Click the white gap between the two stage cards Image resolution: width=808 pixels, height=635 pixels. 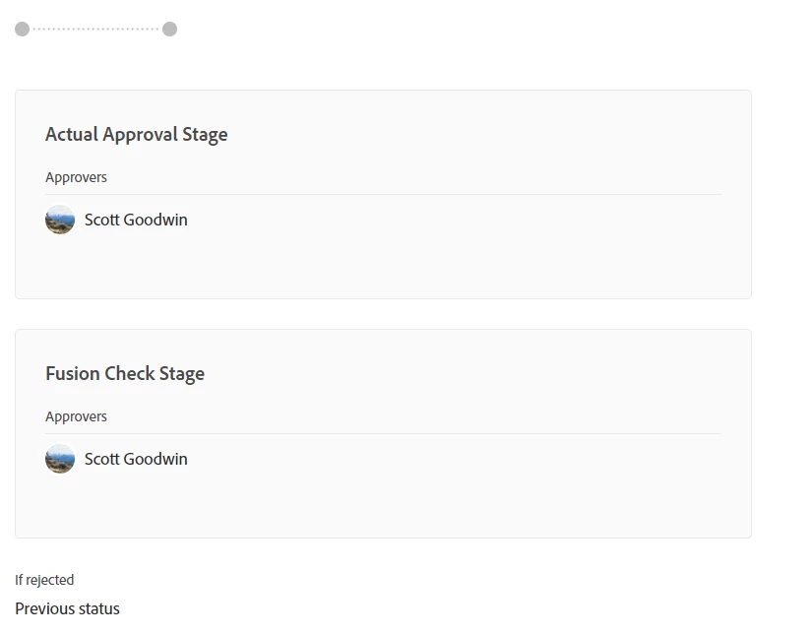click(383, 314)
